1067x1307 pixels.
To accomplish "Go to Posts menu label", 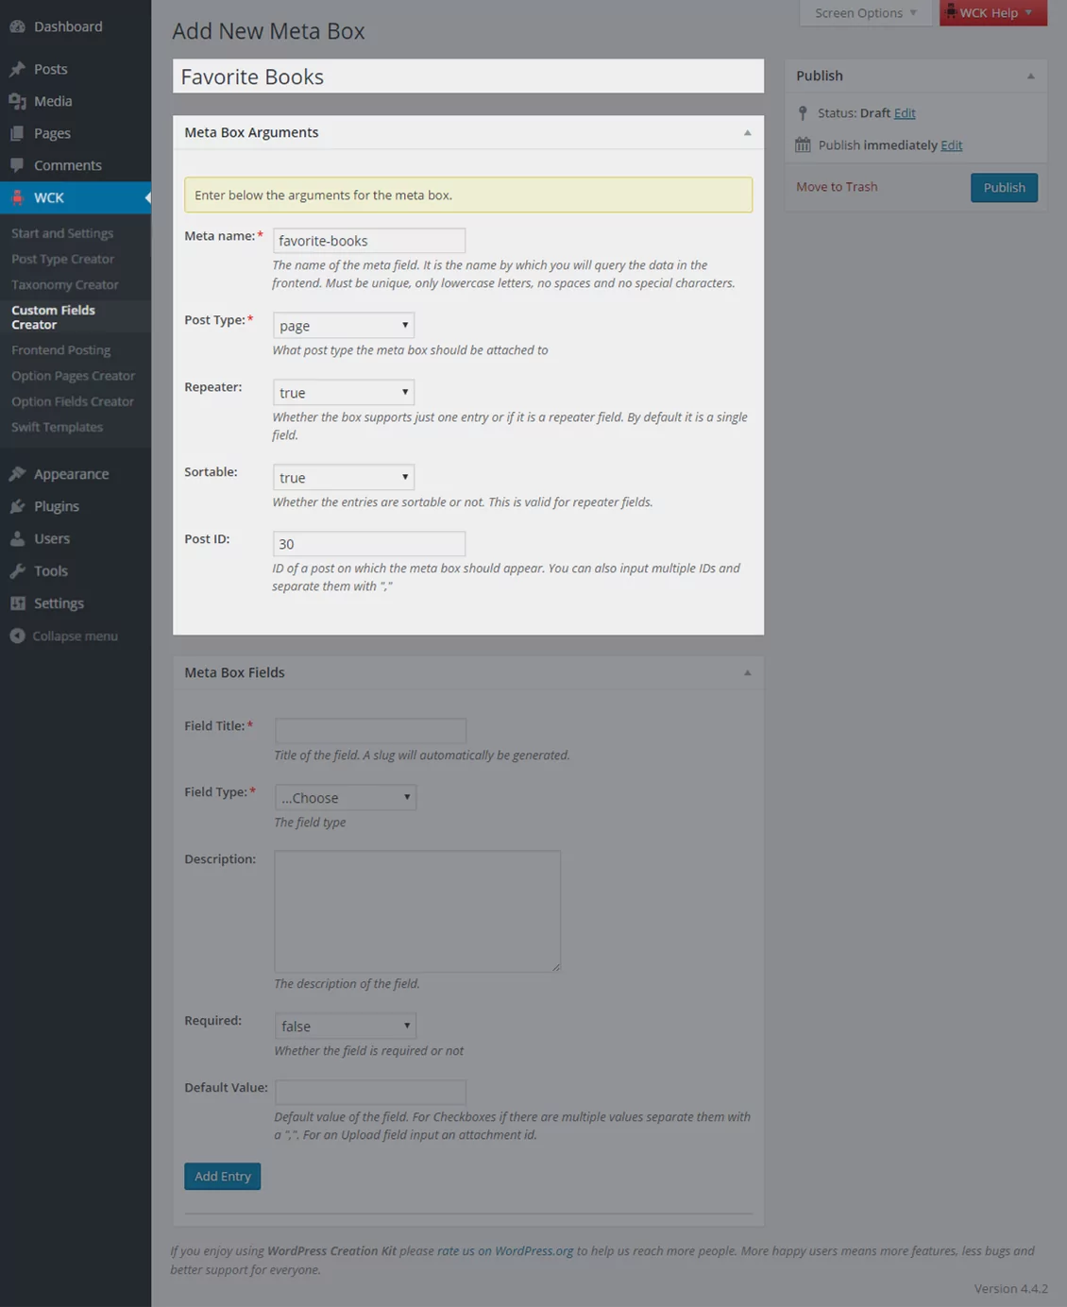I will tap(51, 69).
